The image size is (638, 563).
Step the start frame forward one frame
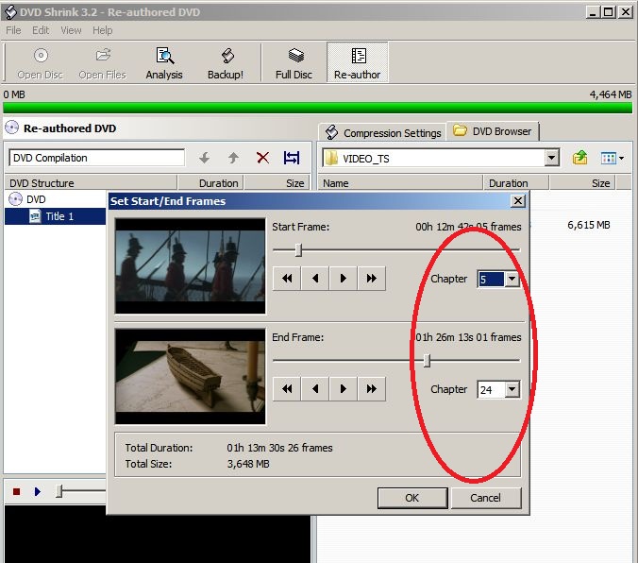[343, 279]
